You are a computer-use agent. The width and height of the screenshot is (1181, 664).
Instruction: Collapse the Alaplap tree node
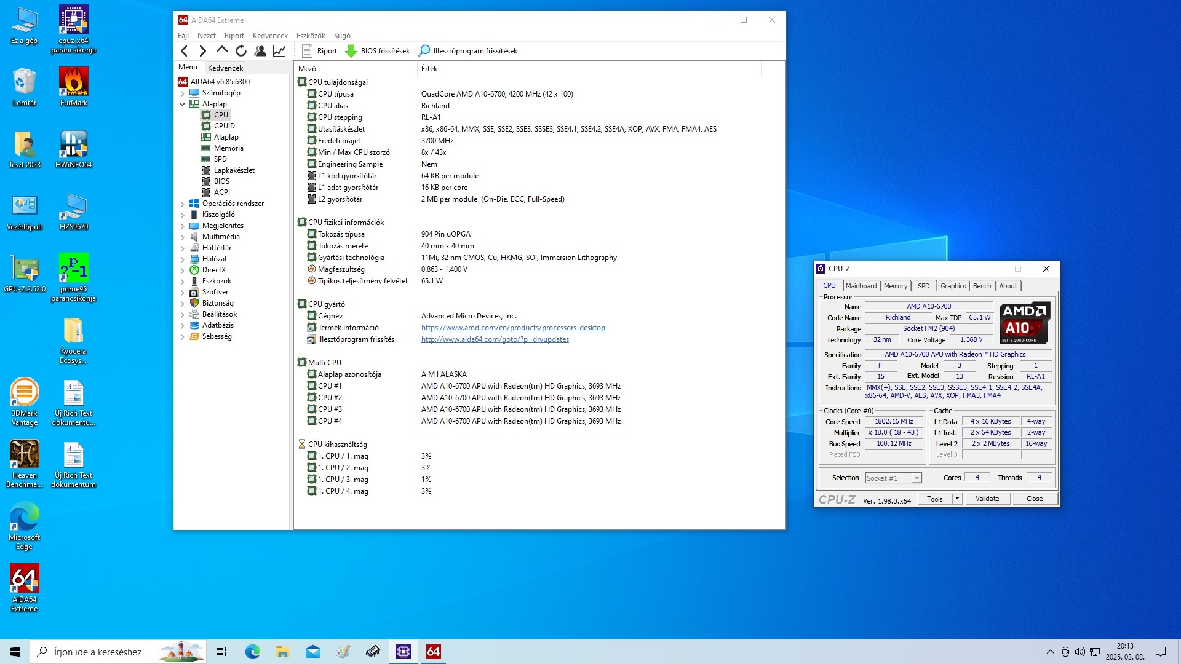tap(183, 105)
